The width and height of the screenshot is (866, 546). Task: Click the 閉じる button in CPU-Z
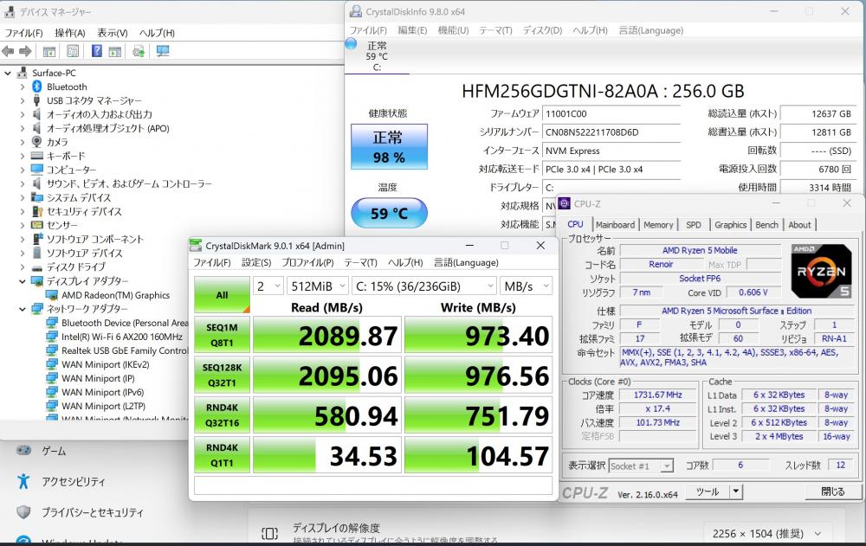pyautogui.click(x=833, y=491)
